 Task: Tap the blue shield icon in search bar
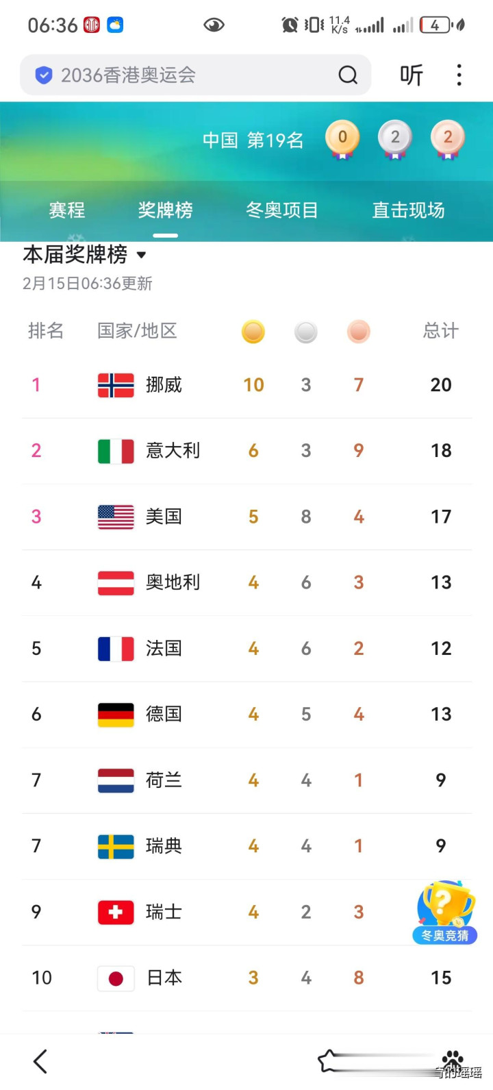(x=44, y=75)
